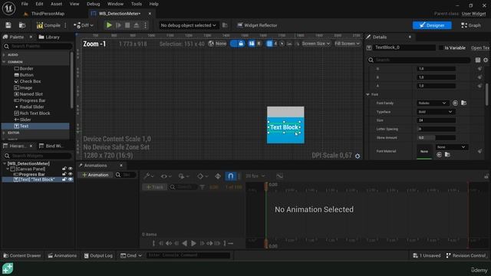Switch to Designer mode
491x276 pixels.
[x=432, y=25]
